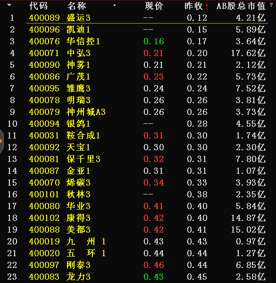Select stock name 银鸽1
The image size is (276, 283).
(78, 124)
